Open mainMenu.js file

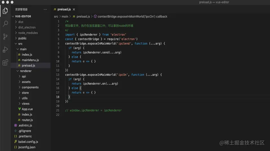tap(31, 60)
